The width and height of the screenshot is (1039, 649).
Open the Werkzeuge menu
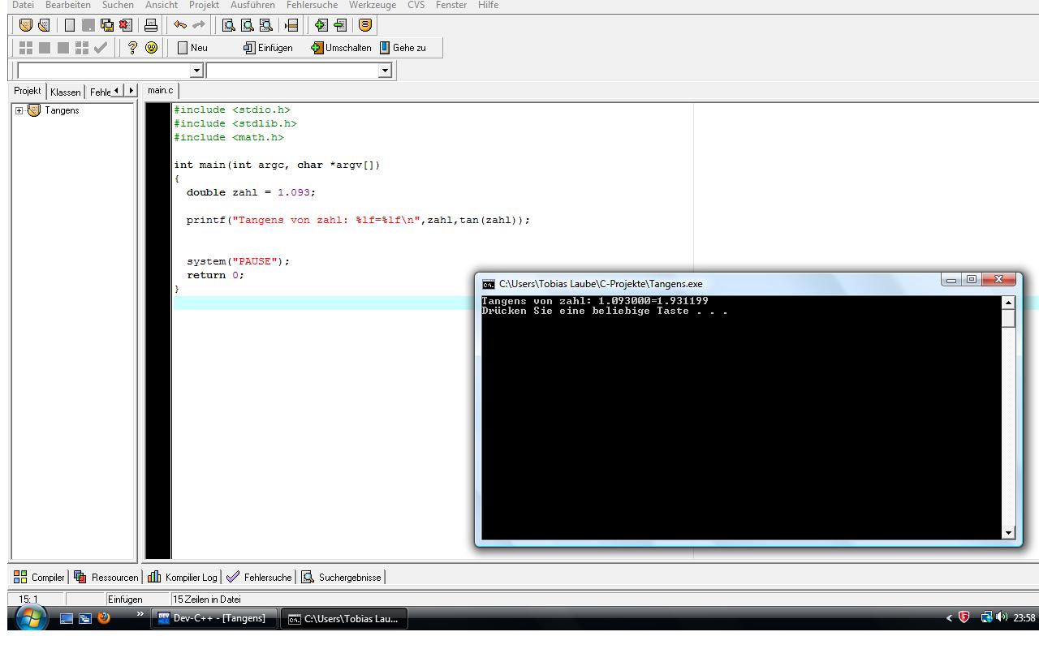(x=373, y=5)
